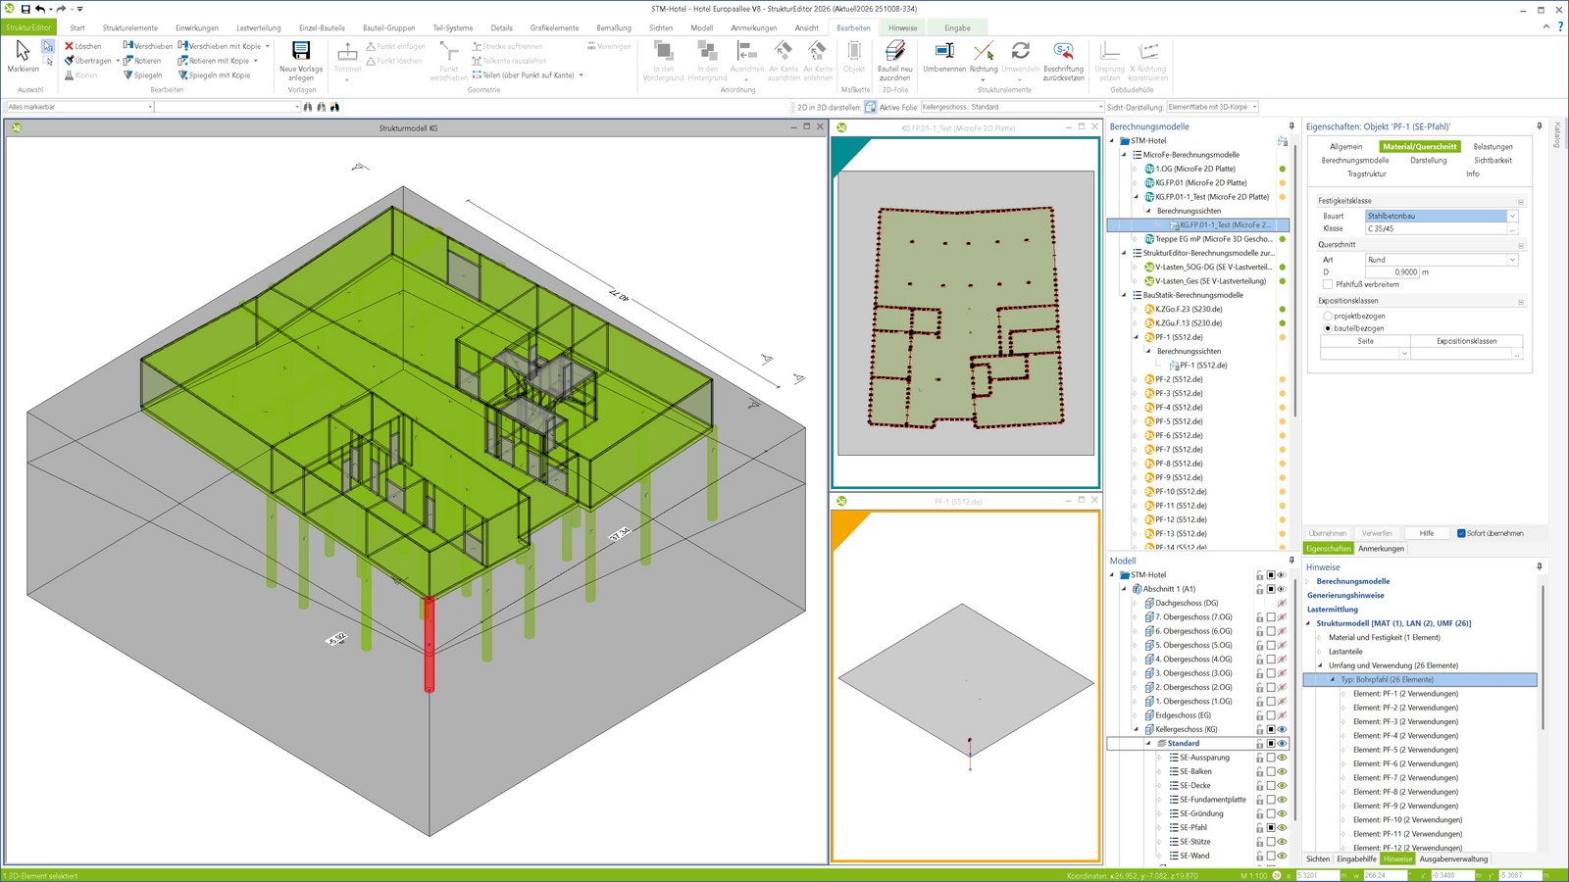
Task: Click the Löschen delete icon
Action: point(70,46)
